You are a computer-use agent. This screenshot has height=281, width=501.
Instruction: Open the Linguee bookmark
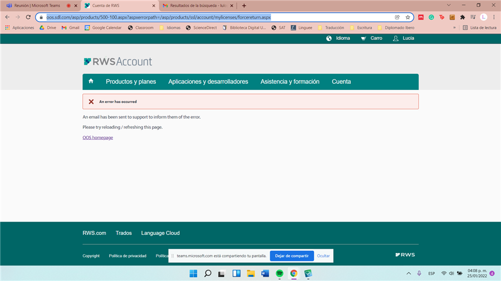point(301,28)
